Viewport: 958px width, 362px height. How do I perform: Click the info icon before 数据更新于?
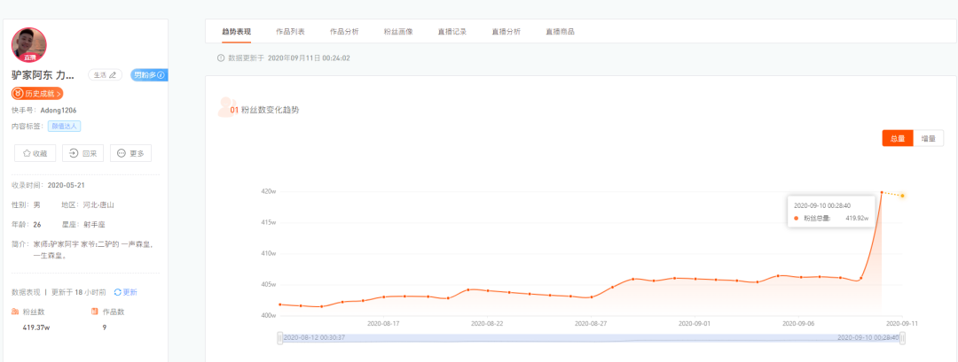click(x=221, y=58)
